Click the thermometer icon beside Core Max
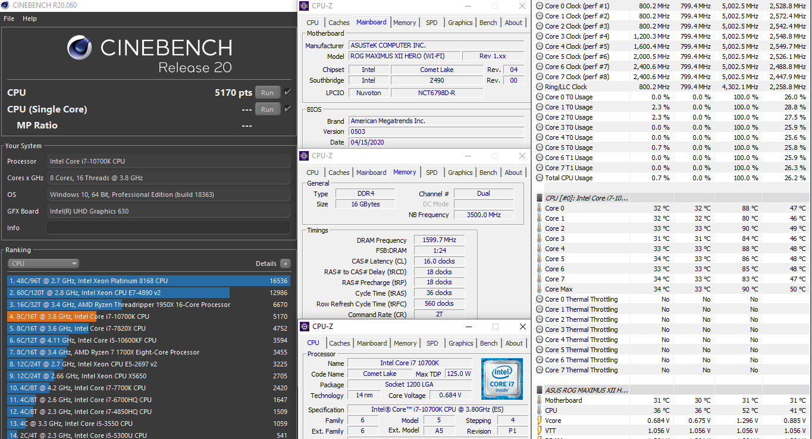Viewport: 812px width, 439px height. pyautogui.click(x=540, y=289)
